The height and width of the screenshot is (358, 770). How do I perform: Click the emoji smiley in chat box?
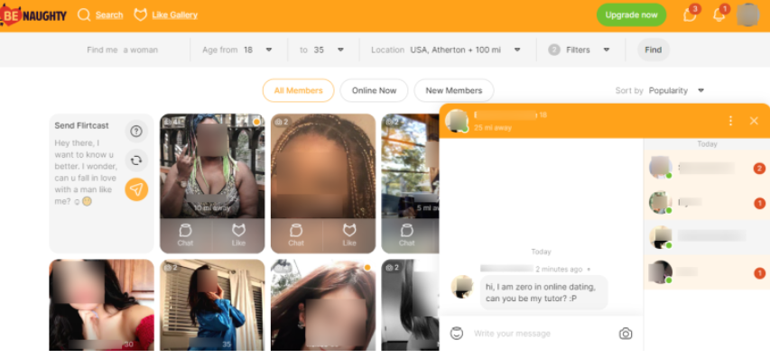[457, 334]
